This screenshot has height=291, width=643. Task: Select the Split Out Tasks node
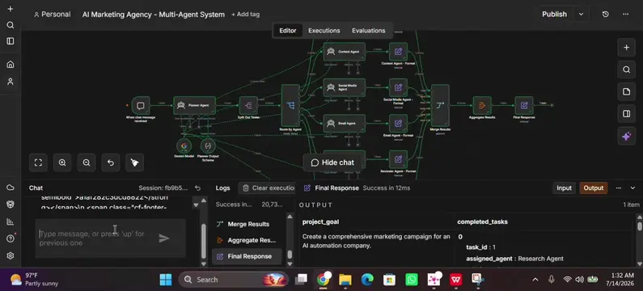248,105
